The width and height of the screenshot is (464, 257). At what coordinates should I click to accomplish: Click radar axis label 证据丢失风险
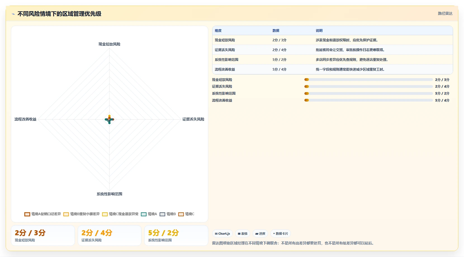tap(193, 119)
